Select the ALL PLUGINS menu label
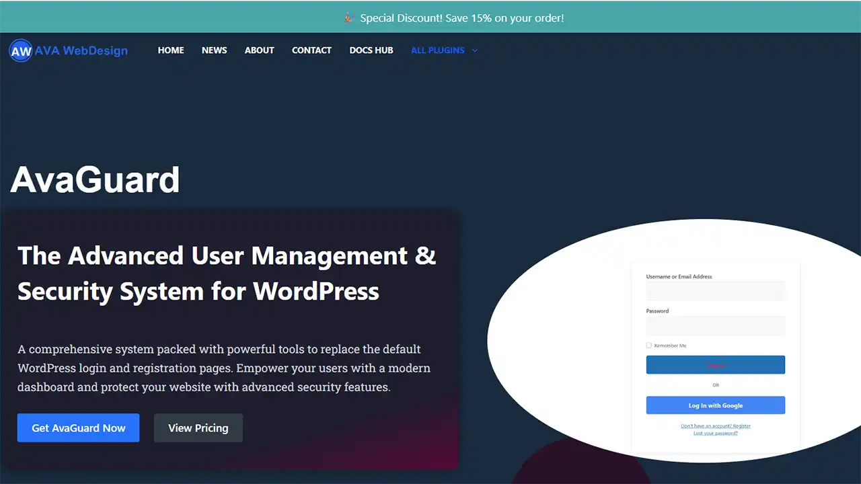 [x=437, y=50]
